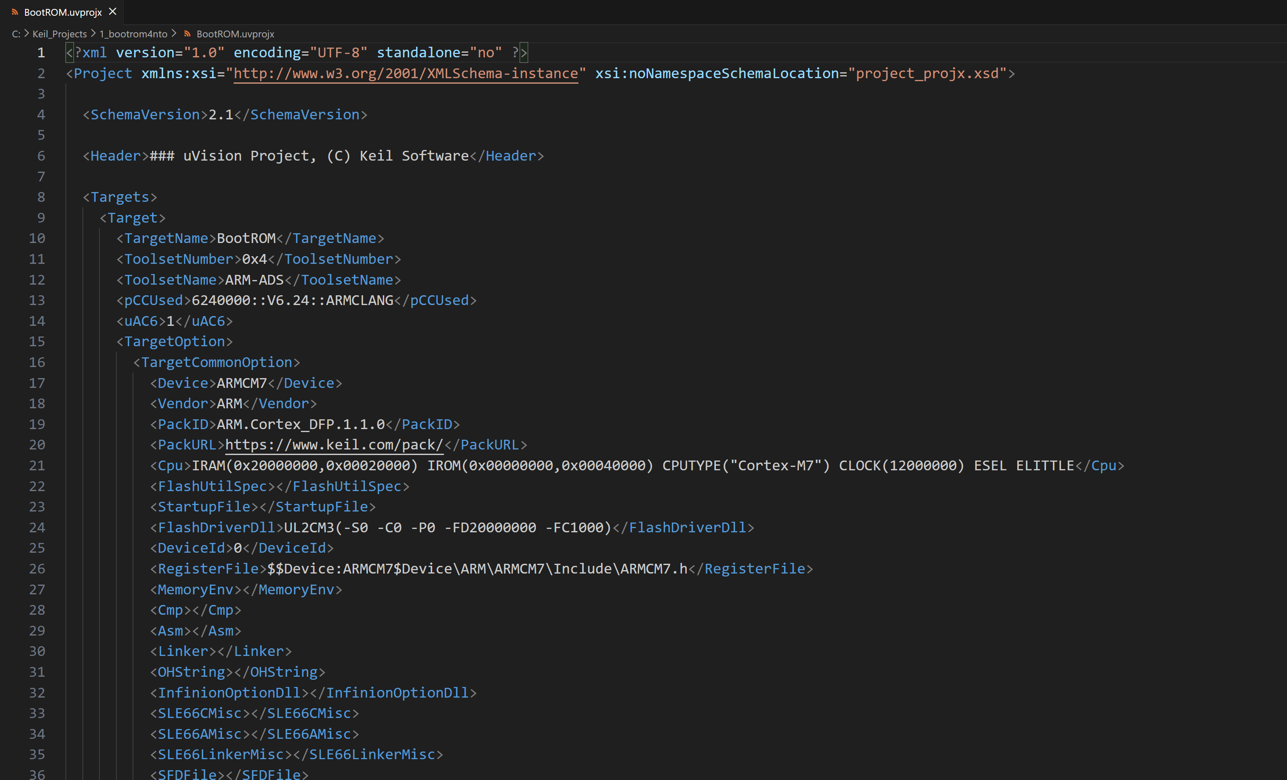
Task: Open BootROM.uvprojx breadcrumb item
Action: click(x=235, y=34)
